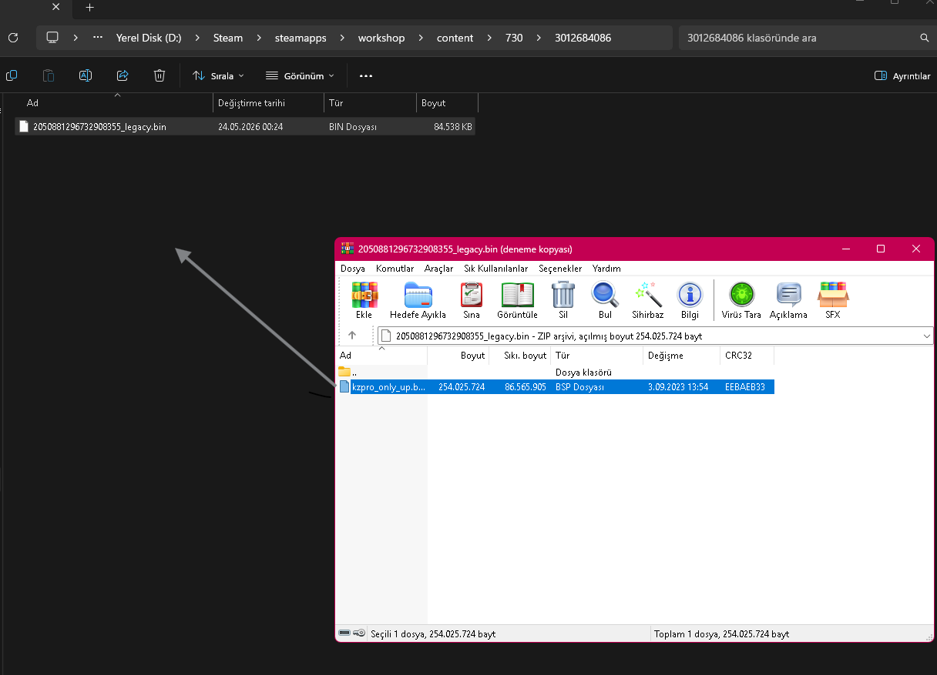Click the Ekle (Add) icon in WinRAR

(364, 295)
